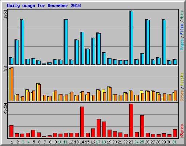This screenshot has width=186, height=146.
Task: Click day label "22" on the axis
Action: point(125,142)
